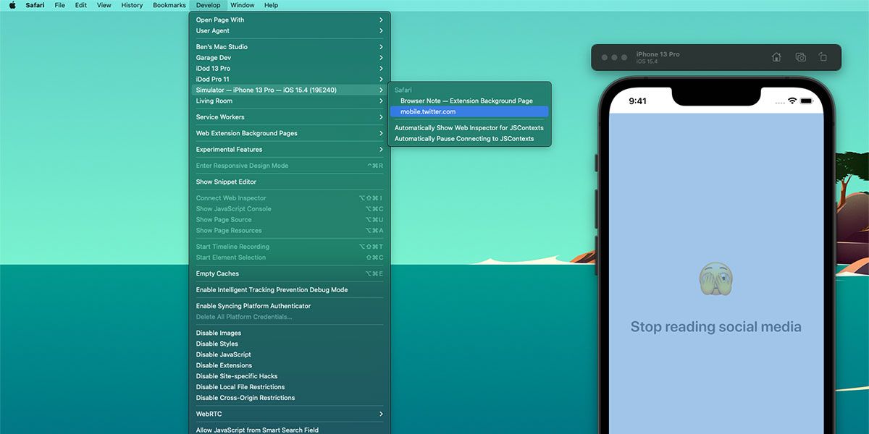The image size is (869, 434).
Task: Expand the Garage Dev submenu
Action: (290, 57)
